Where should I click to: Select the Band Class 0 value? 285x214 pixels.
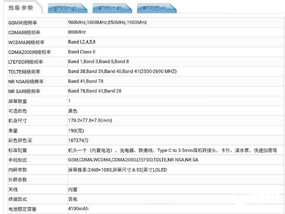pos(82,52)
